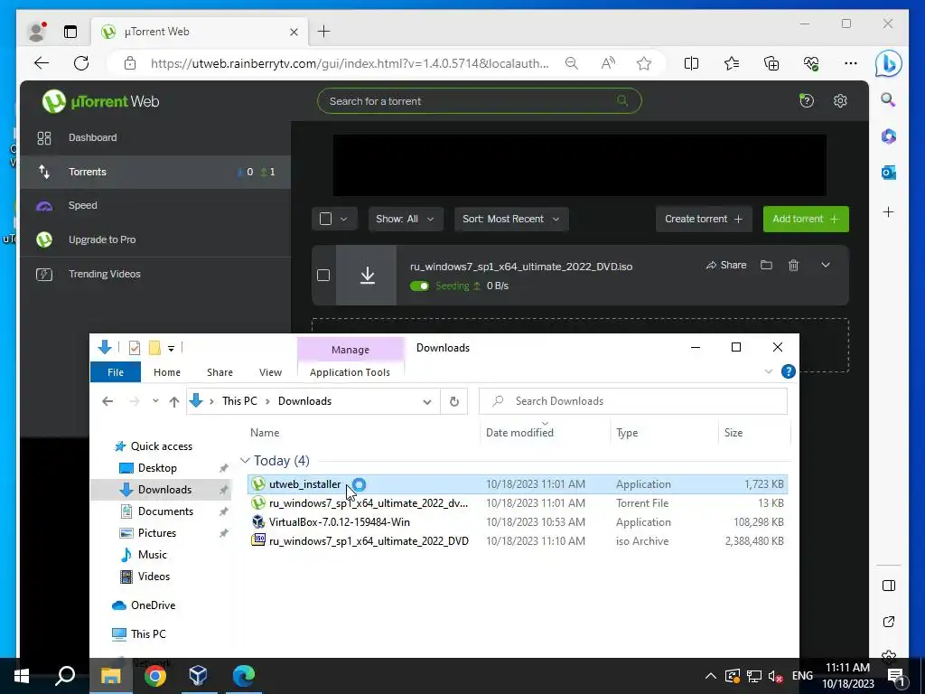925x694 pixels.
Task: Select the ru_windows7 iso Archive file
Action: [518, 541]
